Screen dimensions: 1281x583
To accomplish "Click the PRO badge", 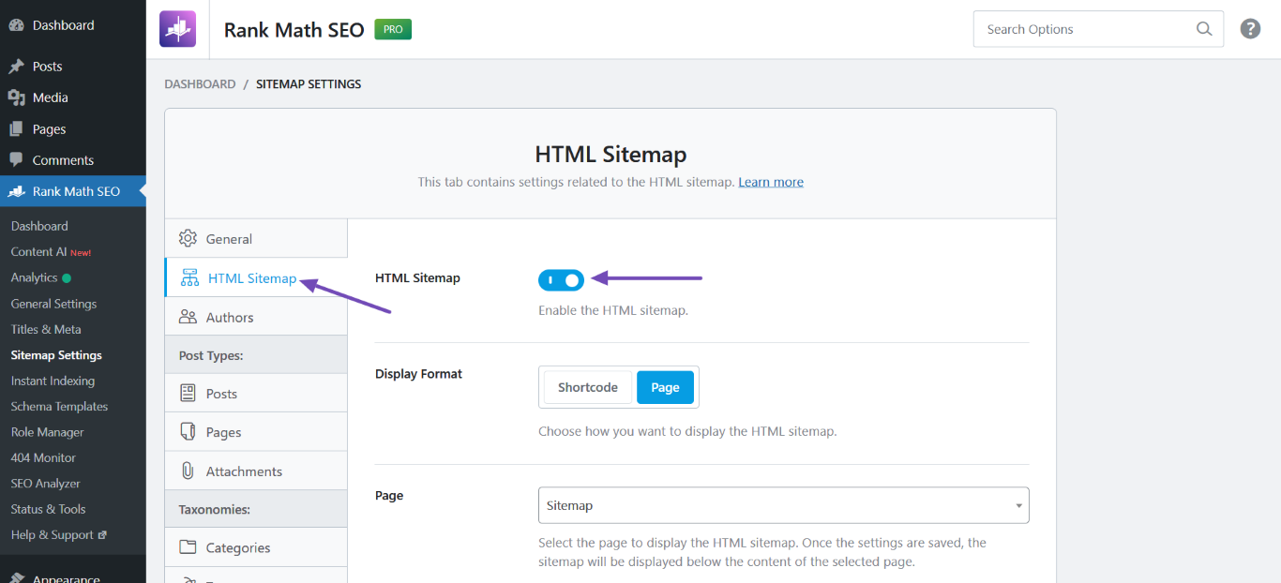I will pyautogui.click(x=393, y=29).
